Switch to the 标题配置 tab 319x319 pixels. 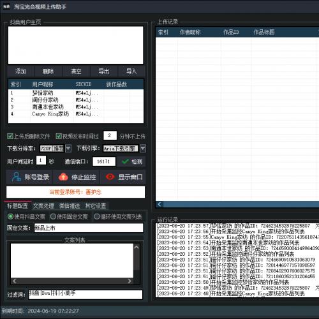[x=17, y=205]
